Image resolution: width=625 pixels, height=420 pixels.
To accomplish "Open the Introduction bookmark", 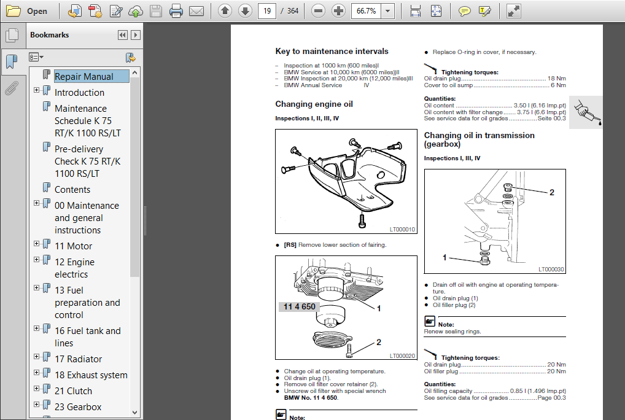I will pyautogui.click(x=79, y=93).
